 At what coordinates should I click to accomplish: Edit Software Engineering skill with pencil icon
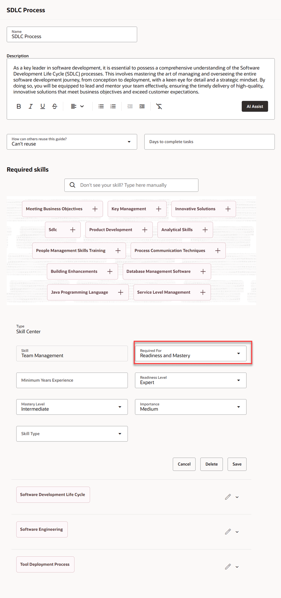coord(228,532)
